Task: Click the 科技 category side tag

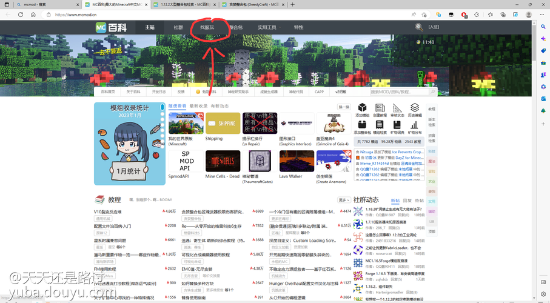Action: (x=432, y=151)
